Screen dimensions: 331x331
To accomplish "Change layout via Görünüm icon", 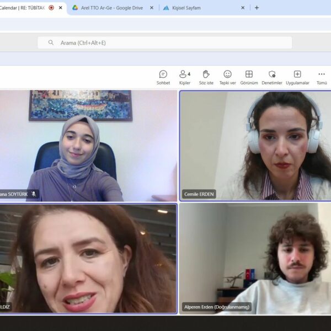I will 249,77.
